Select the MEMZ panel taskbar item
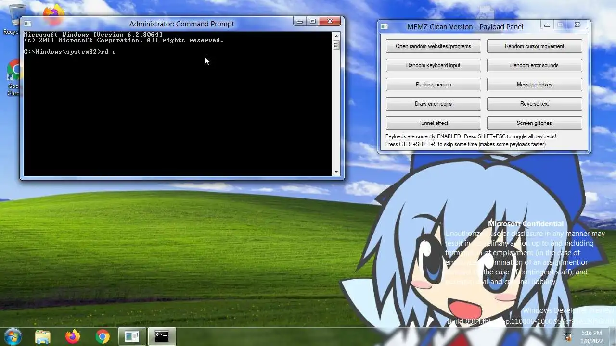616x346 pixels. pos(132,336)
